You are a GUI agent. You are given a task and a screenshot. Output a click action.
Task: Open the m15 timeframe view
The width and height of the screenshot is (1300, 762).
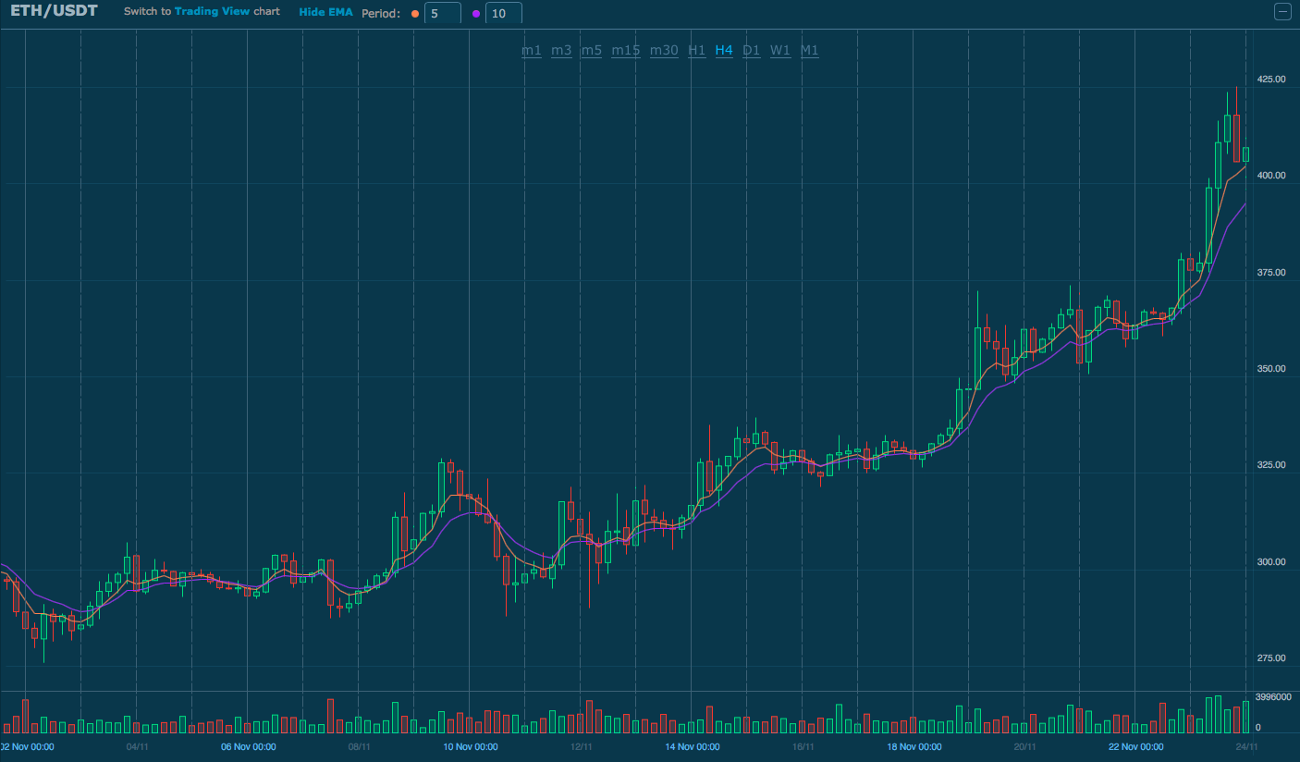click(625, 51)
